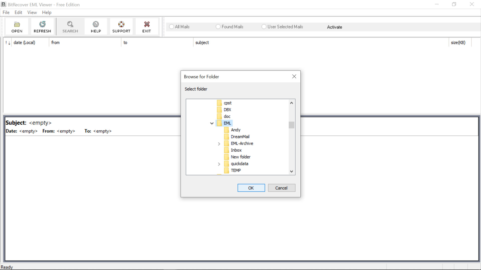Click the OPEN folder icon in toolbar
481x270 pixels.
(17, 24)
